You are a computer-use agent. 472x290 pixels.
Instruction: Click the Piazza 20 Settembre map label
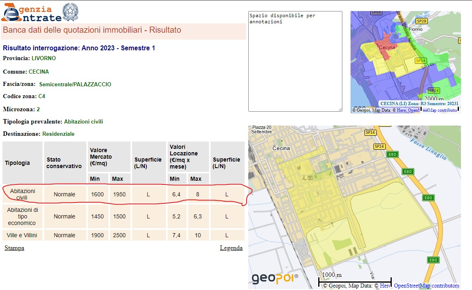point(262,130)
